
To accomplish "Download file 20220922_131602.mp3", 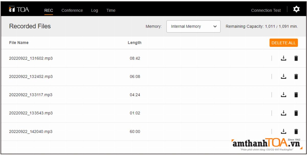I will coord(283,58).
